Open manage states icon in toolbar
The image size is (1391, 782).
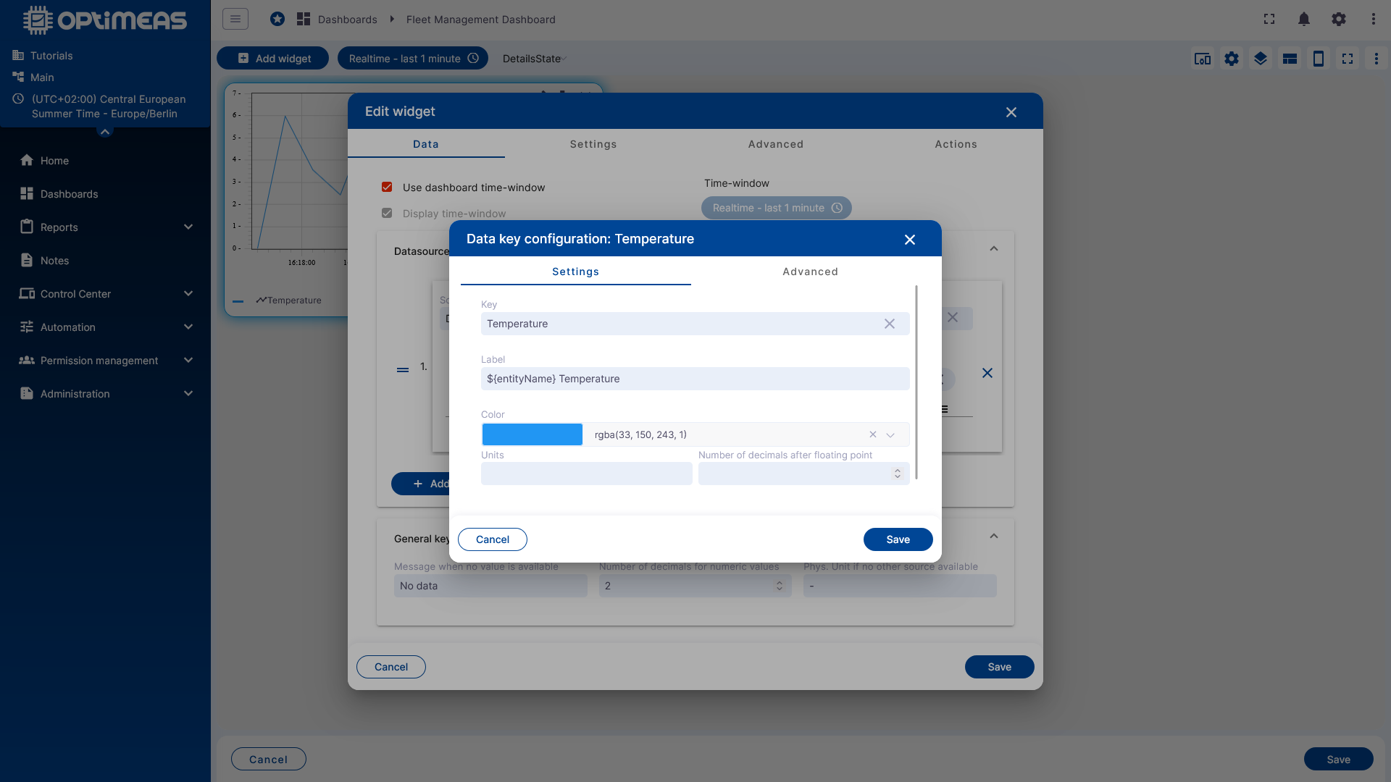[1290, 59]
